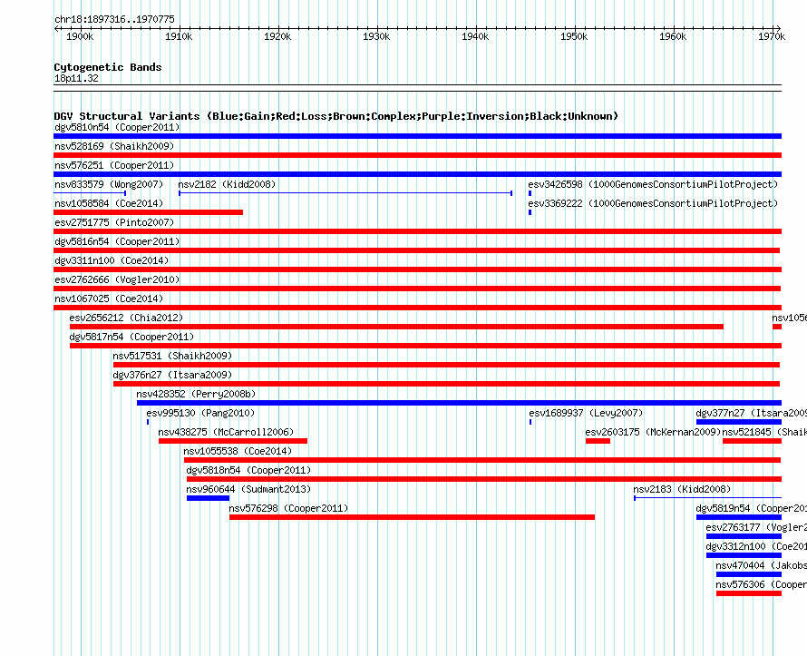Viewport: 807px width, 656px height.
Task: Click the dgv5810n54 (Cooper2011) variant label
Action: (117, 127)
